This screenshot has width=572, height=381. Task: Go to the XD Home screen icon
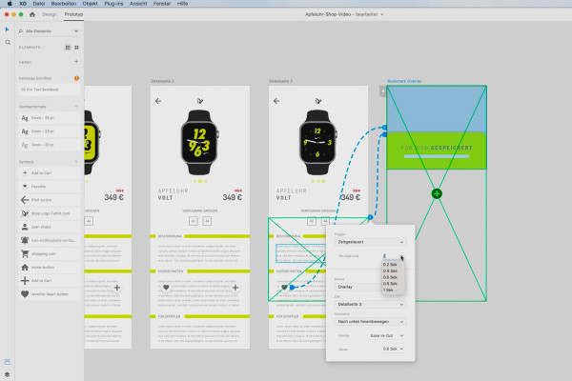pos(32,14)
